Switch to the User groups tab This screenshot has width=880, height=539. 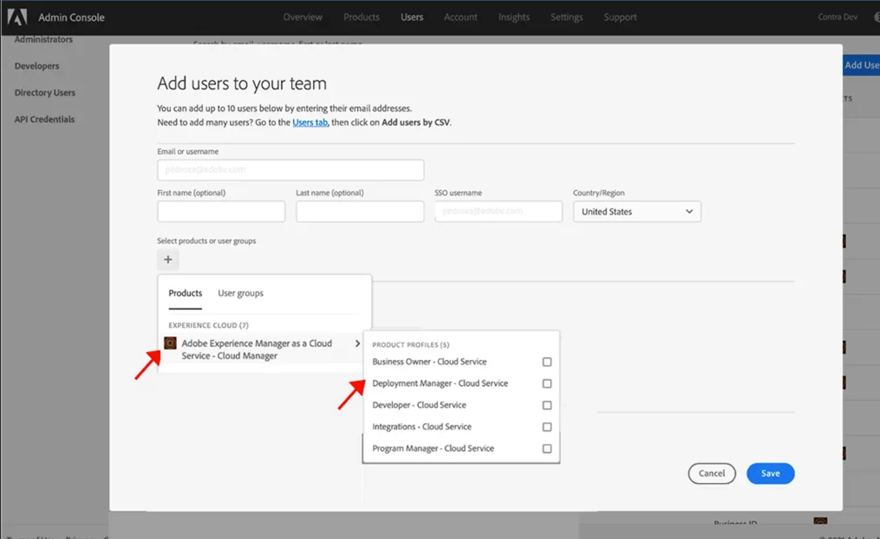(240, 293)
